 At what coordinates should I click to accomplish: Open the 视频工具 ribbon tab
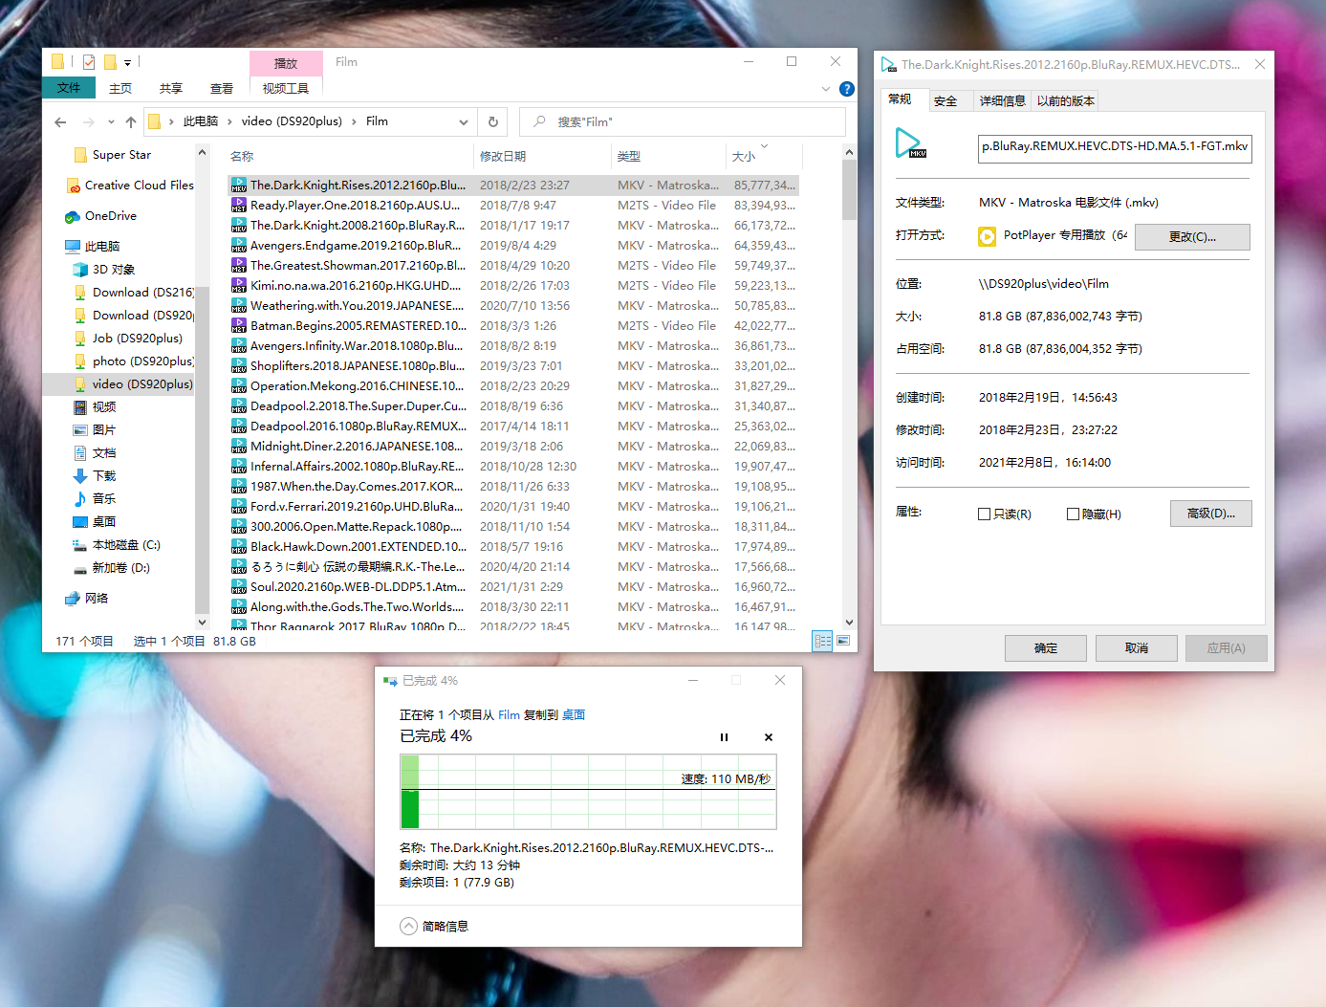pyautogui.click(x=286, y=89)
